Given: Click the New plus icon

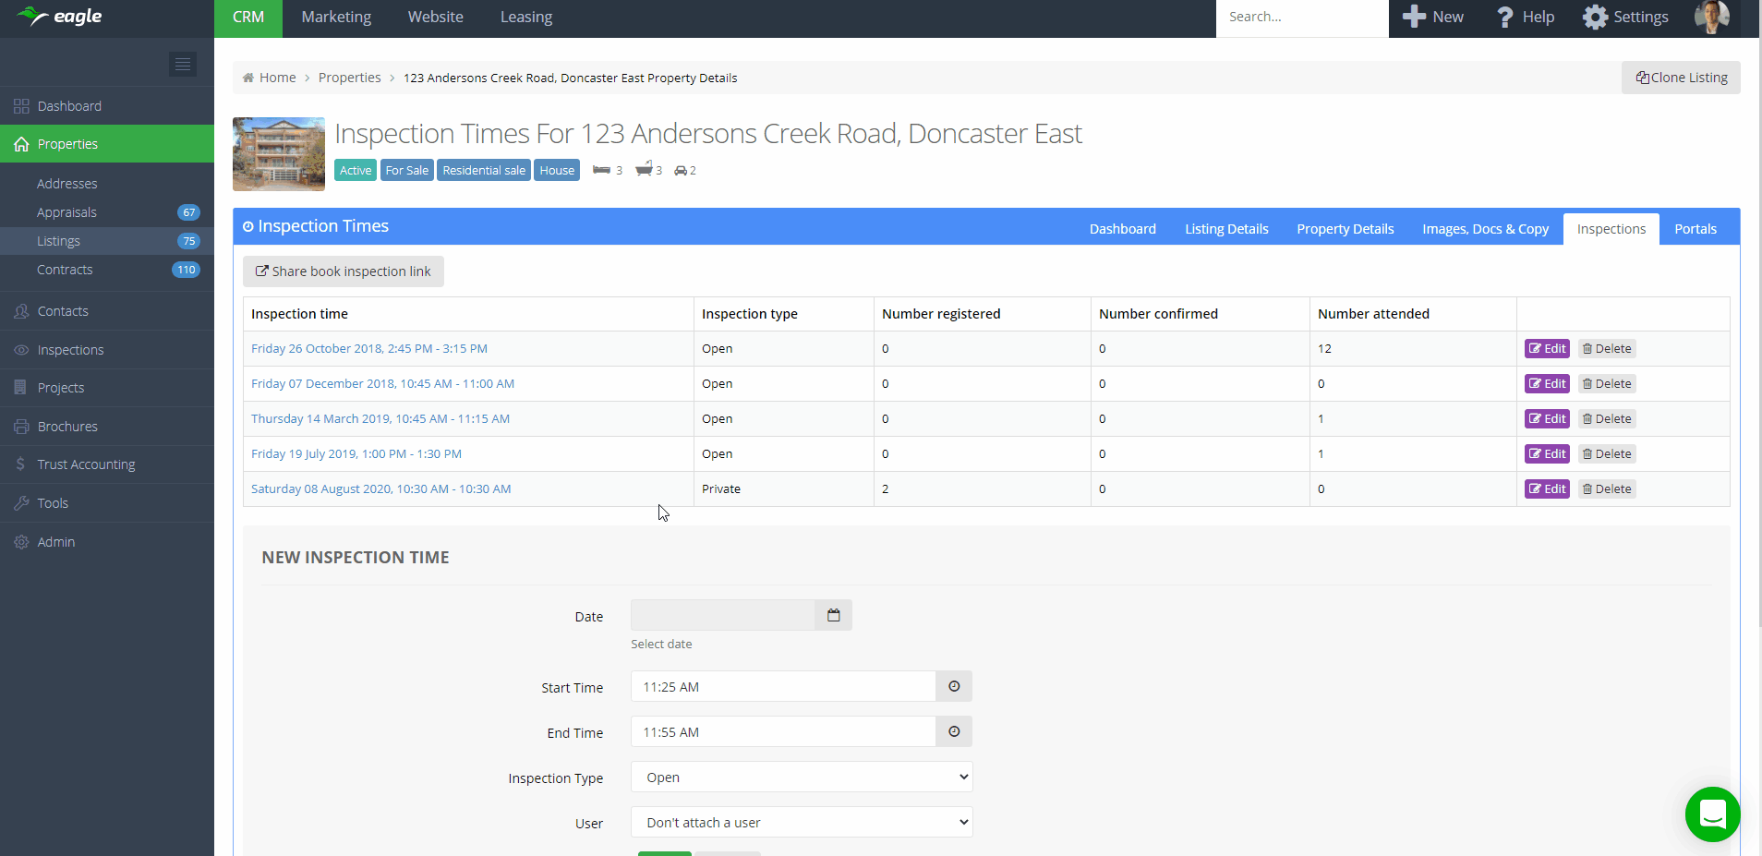Looking at the screenshot, I should (x=1414, y=18).
